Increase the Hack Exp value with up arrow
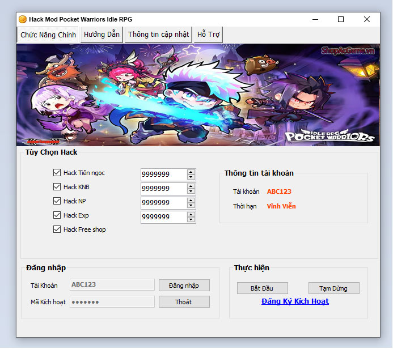The image size is (393, 349). (191, 214)
